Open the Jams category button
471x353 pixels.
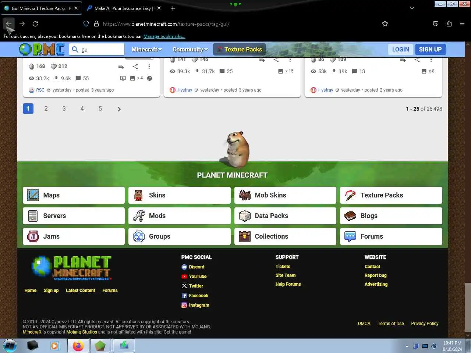74,236
